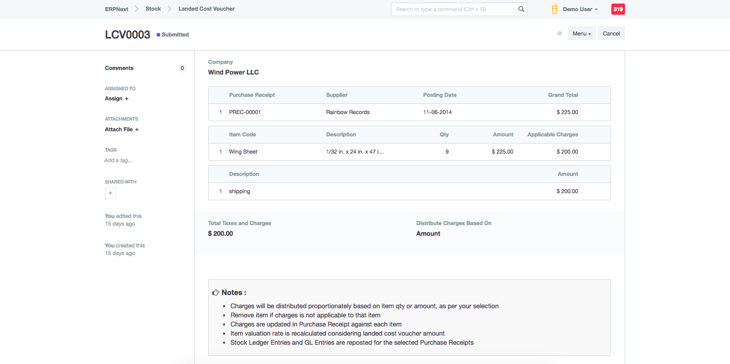This screenshot has height=364, width=730.
Task: Open the 319 notifications badge
Action: [x=618, y=9]
